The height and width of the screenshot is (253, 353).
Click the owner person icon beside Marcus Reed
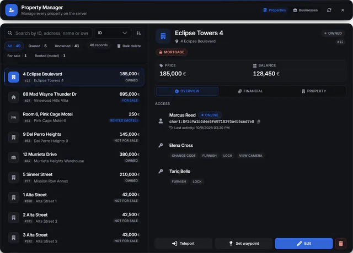[161, 121]
